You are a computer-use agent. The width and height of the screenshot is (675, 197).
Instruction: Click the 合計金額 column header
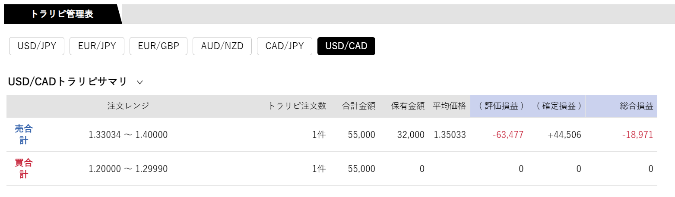click(x=358, y=106)
